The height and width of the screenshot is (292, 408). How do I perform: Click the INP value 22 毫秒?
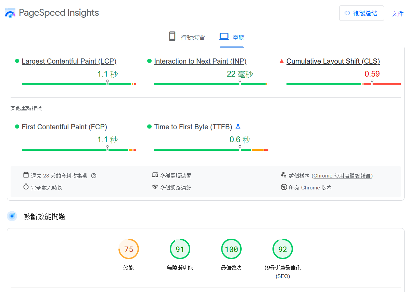pyautogui.click(x=240, y=74)
